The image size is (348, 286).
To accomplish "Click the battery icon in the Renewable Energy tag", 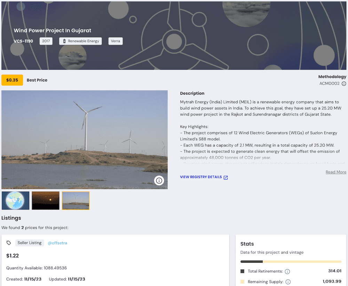I will pyautogui.click(x=64, y=41).
